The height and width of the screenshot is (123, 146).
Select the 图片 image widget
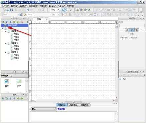(7, 83)
